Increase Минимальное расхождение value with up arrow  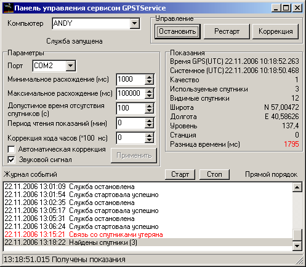tap(149, 77)
